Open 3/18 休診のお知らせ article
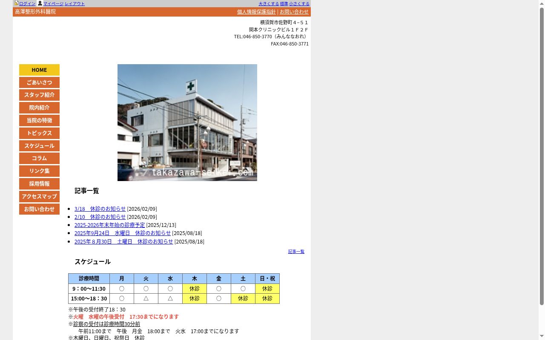Image resolution: width=545 pixels, height=340 pixels. point(100,209)
